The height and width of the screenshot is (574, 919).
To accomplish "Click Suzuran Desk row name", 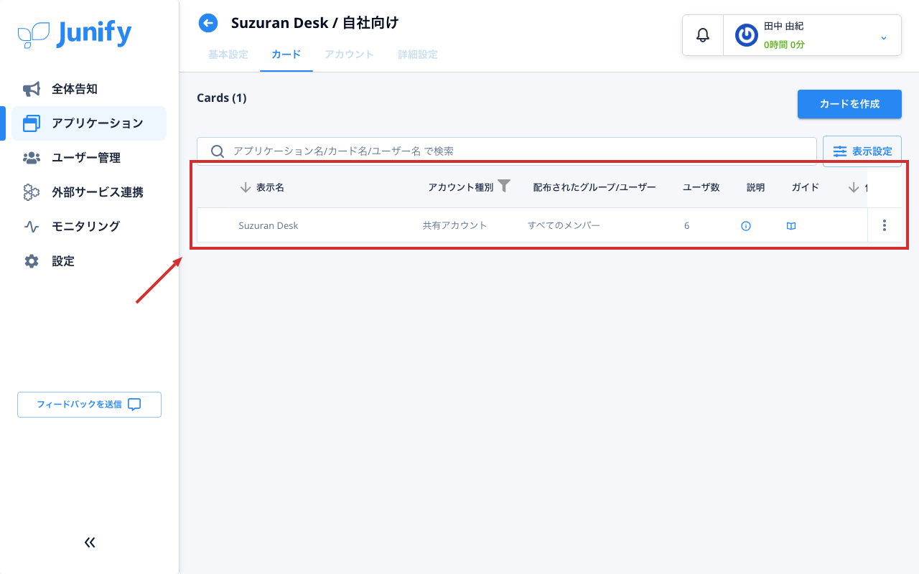I will click(269, 225).
